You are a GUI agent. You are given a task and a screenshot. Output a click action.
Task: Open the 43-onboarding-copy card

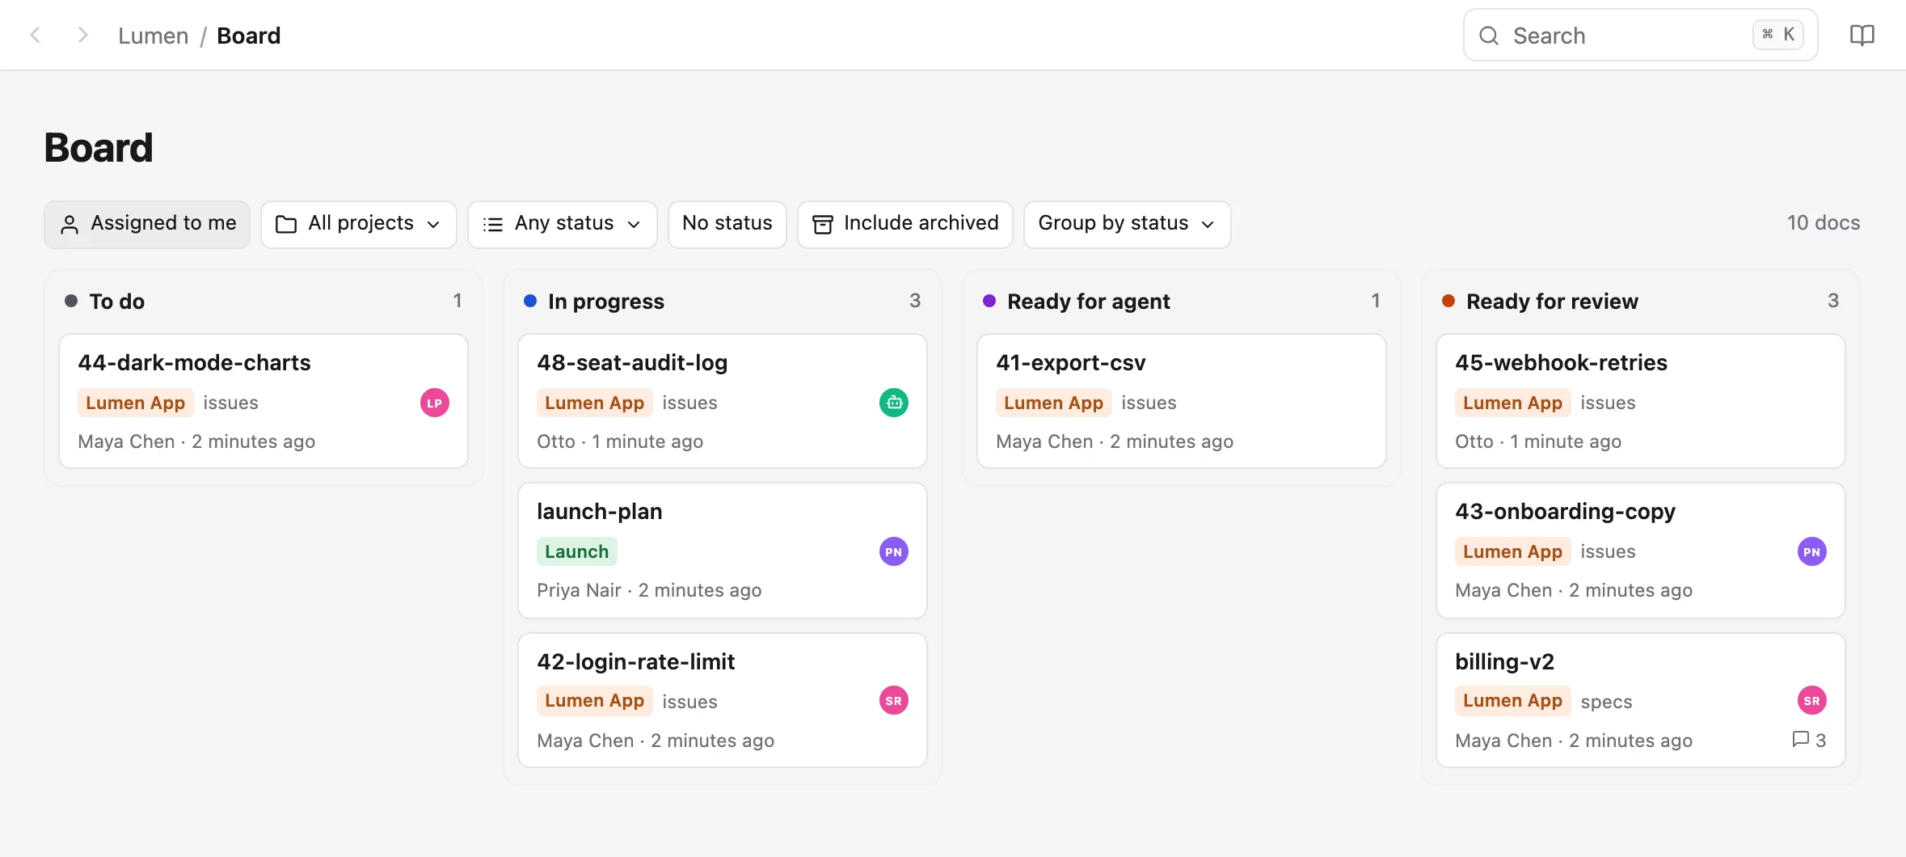[x=1641, y=551]
